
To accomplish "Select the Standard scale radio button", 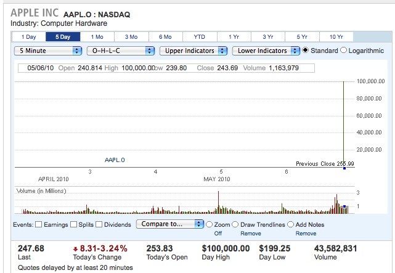I will (x=305, y=50).
